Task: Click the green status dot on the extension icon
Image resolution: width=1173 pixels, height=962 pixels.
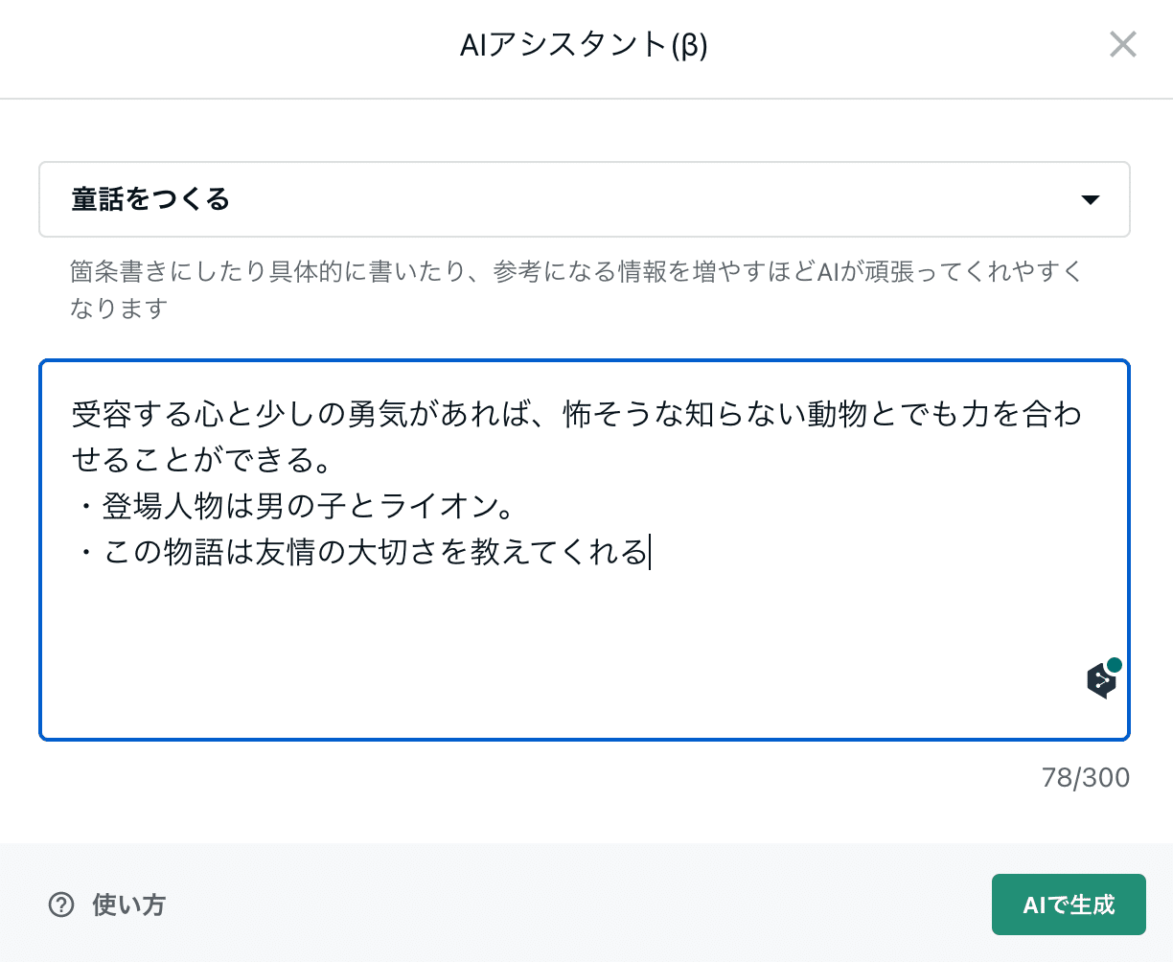Action: click(x=1114, y=665)
